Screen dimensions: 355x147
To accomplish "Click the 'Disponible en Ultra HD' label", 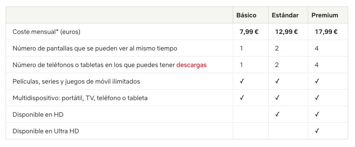I will click(x=46, y=131).
